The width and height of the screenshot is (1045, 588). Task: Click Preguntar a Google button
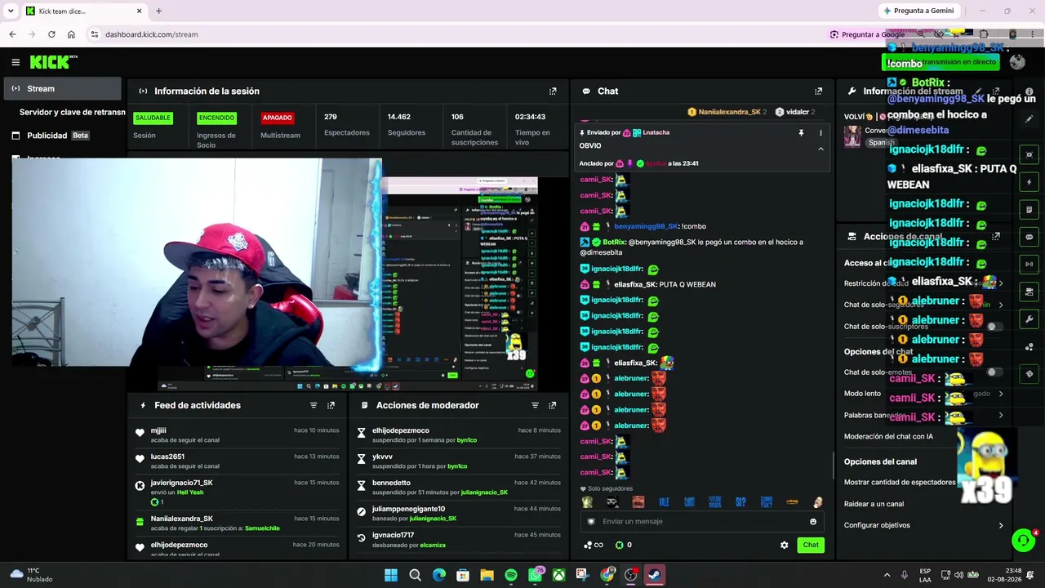point(867,34)
